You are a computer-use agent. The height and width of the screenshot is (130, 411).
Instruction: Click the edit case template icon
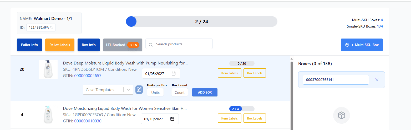139,90
